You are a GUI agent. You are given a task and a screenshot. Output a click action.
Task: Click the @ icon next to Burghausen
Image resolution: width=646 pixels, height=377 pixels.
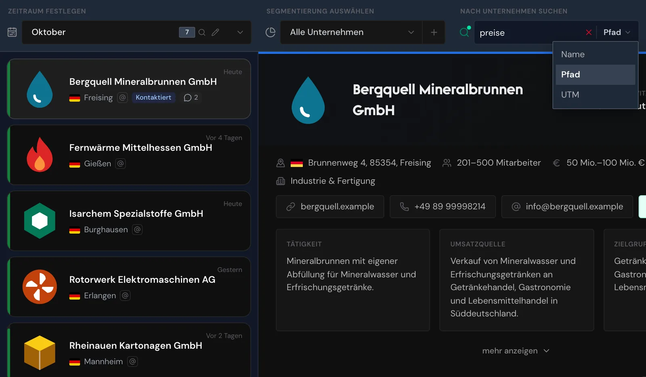tap(137, 230)
